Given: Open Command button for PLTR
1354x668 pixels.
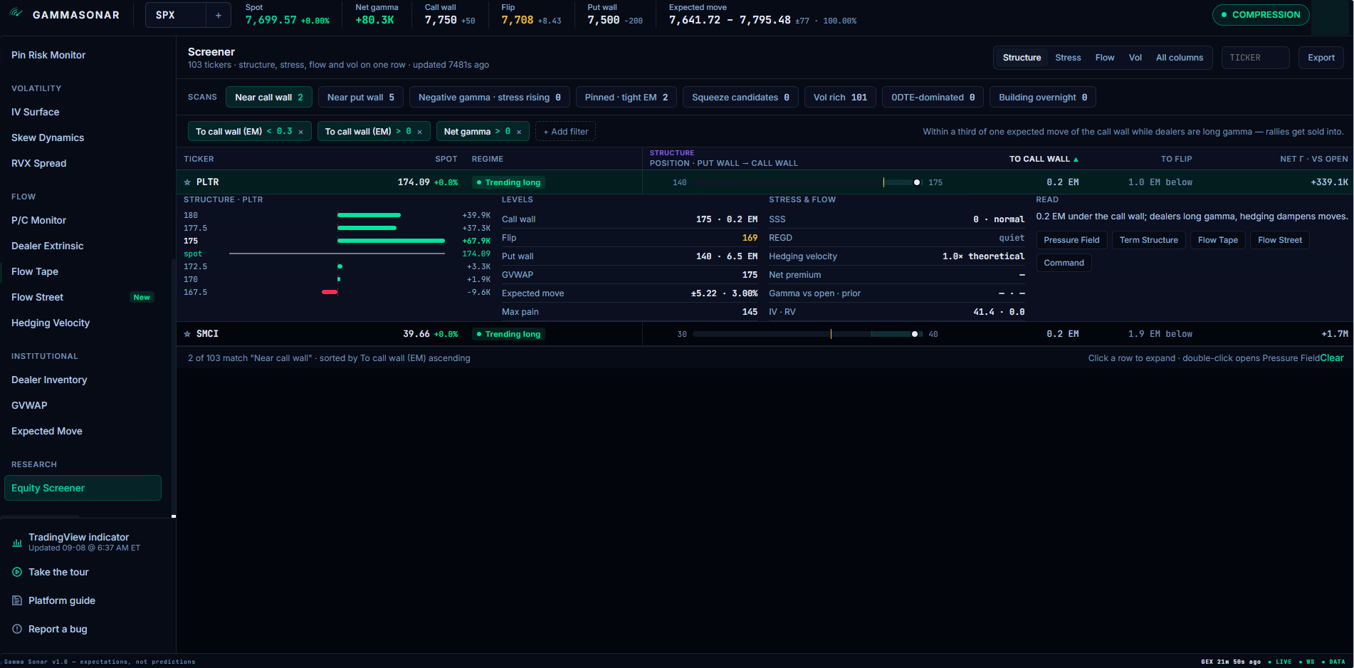Looking at the screenshot, I should [1064, 263].
